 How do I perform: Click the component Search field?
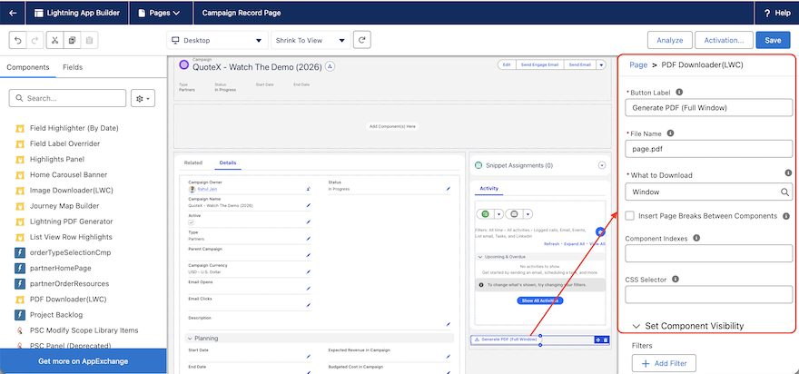coord(67,98)
